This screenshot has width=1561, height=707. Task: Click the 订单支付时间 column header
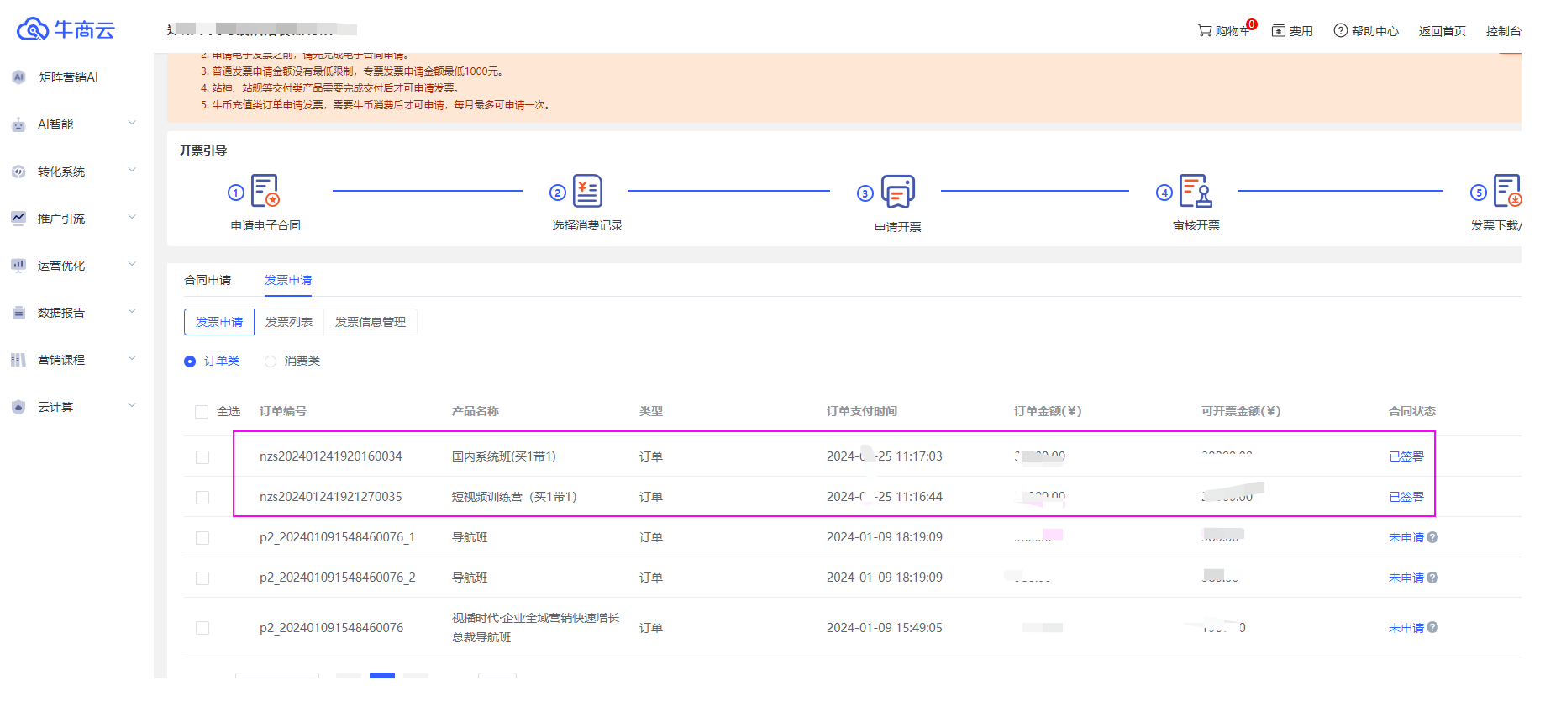pyautogui.click(x=862, y=411)
